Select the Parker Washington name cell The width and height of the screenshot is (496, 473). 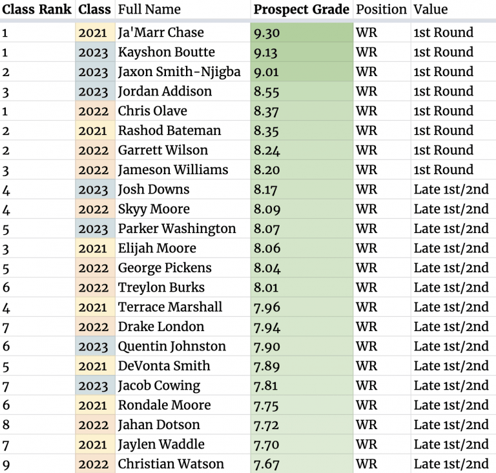pyautogui.click(x=183, y=229)
